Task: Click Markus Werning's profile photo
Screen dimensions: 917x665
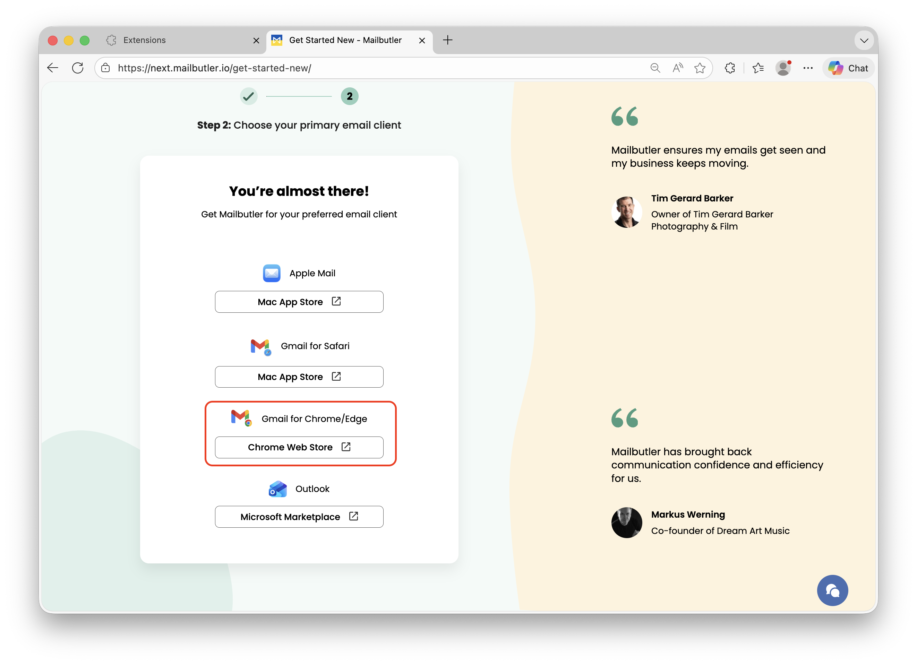Action: (626, 523)
